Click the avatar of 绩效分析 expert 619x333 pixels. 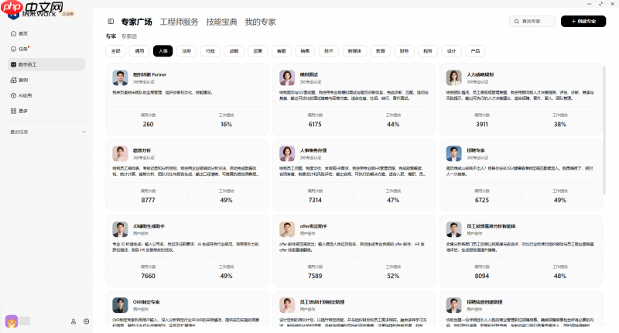[x=120, y=153]
